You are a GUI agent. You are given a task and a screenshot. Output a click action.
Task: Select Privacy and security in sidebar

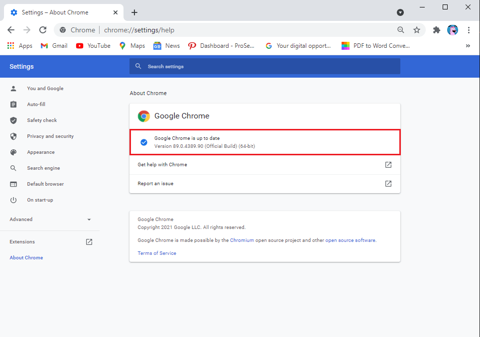coord(50,136)
